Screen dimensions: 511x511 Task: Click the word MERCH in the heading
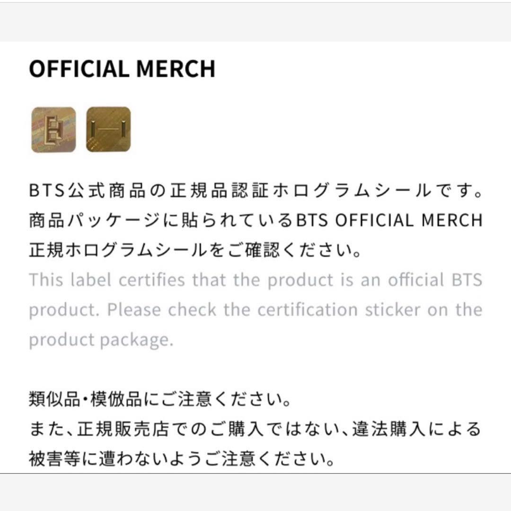pyautogui.click(x=176, y=69)
